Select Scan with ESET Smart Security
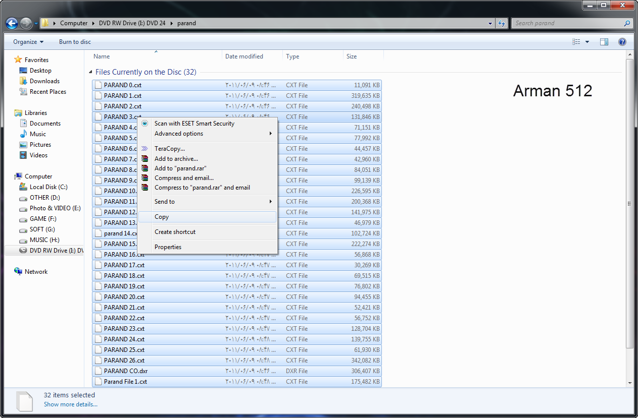This screenshot has height=418, width=638. (194, 124)
